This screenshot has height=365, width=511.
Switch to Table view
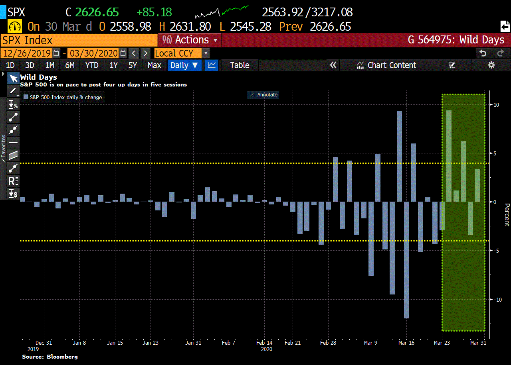pyautogui.click(x=240, y=65)
